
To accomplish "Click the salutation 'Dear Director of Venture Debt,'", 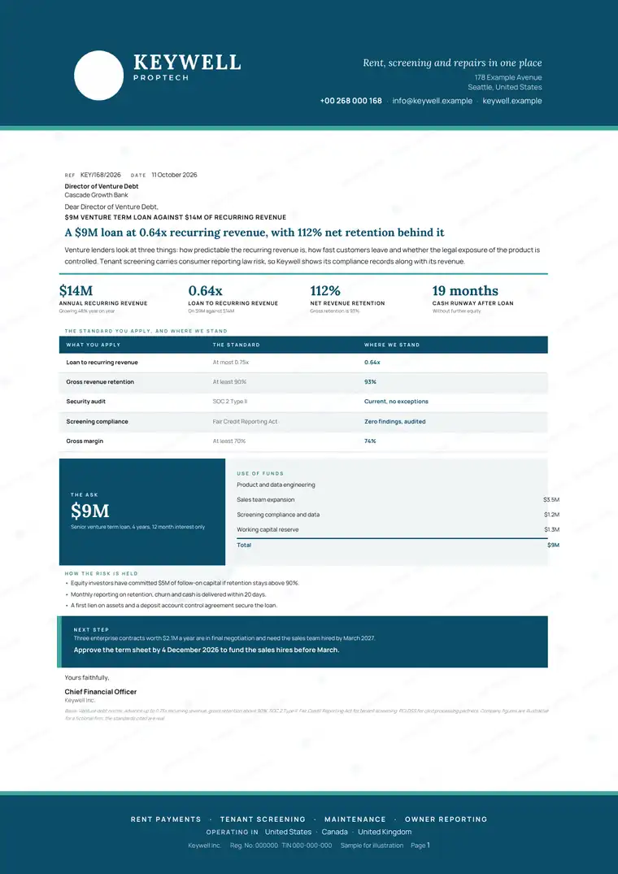I will (x=111, y=207).
